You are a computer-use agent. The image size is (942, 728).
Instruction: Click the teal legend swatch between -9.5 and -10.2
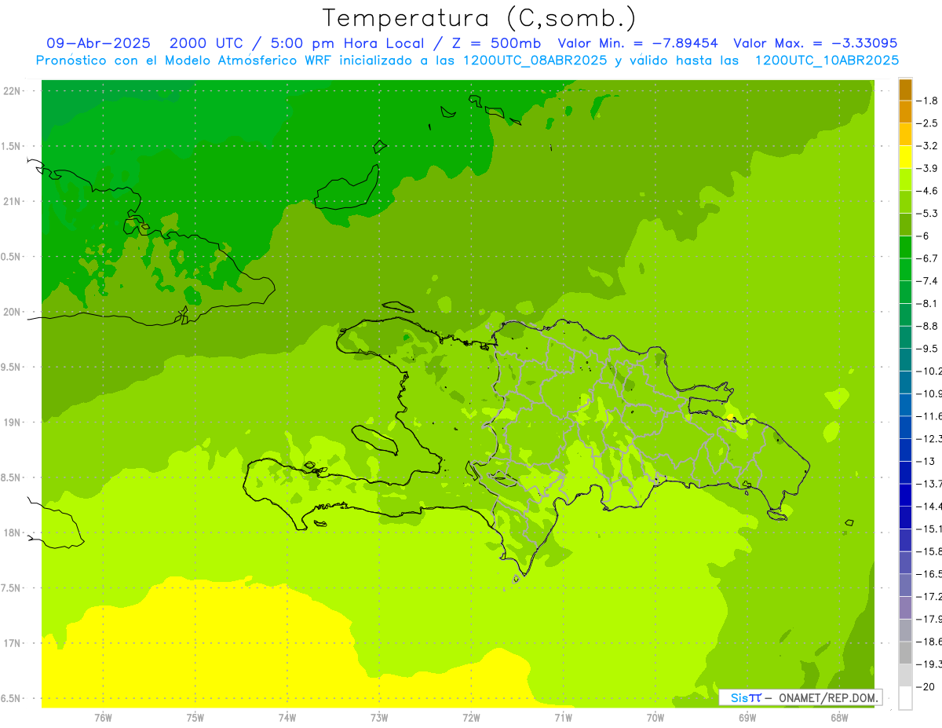(905, 360)
